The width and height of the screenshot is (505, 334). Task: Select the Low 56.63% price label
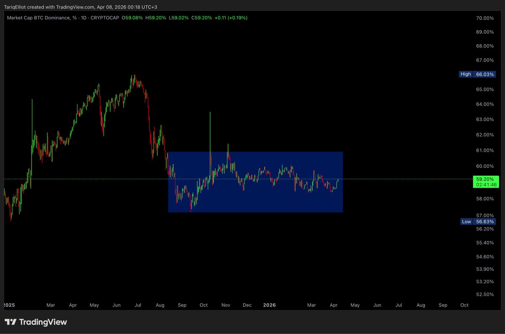pos(478,222)
